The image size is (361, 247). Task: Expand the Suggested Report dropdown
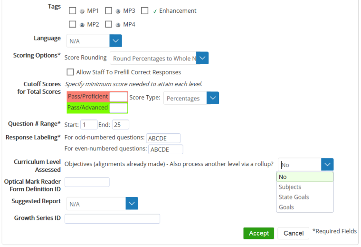pos(132,204)
